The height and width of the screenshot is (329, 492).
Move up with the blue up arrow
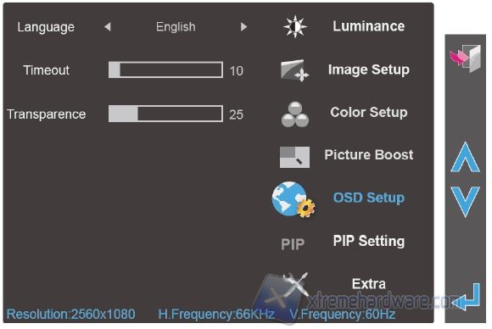click(465, 157)
